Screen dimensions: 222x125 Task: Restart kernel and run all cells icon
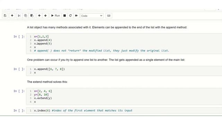coord(76,16)
